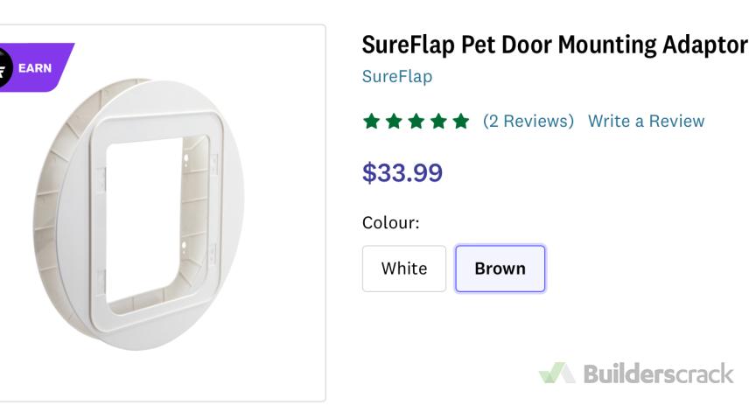Click the SureFlap Pet Door Mounting Adaptor title
Viewport: 756px width, 405px height.
point(555,45)
